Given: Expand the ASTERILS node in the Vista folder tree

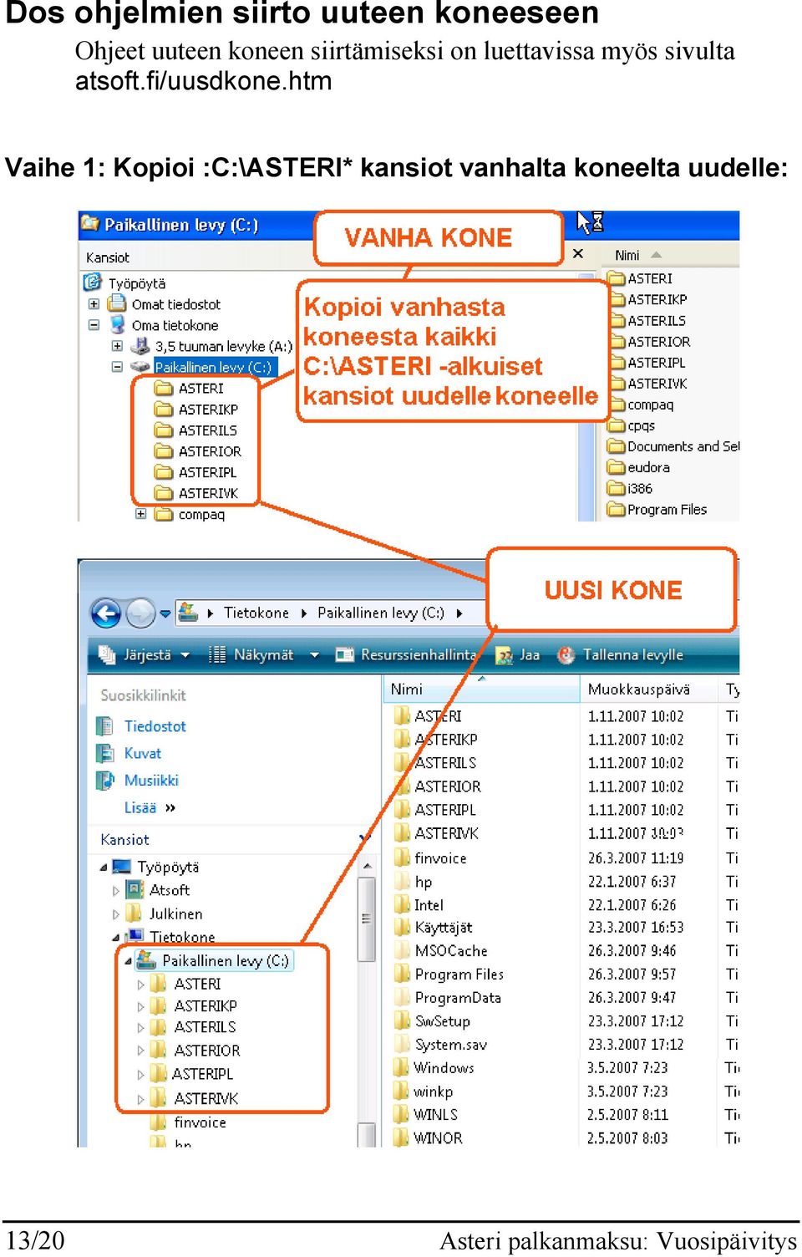Looking at the screenshot, I should pyautogui.click(x=140, y=1028).
